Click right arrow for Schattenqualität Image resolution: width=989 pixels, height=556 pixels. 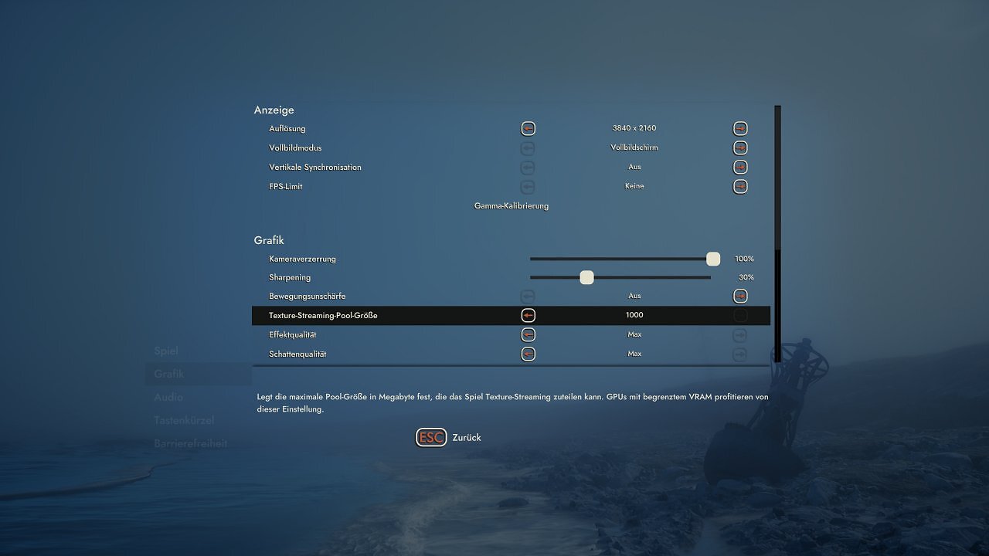click(740, 354)
